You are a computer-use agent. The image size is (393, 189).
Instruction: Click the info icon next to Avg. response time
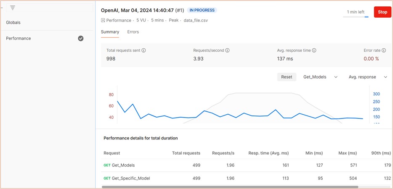pos(314,50)
